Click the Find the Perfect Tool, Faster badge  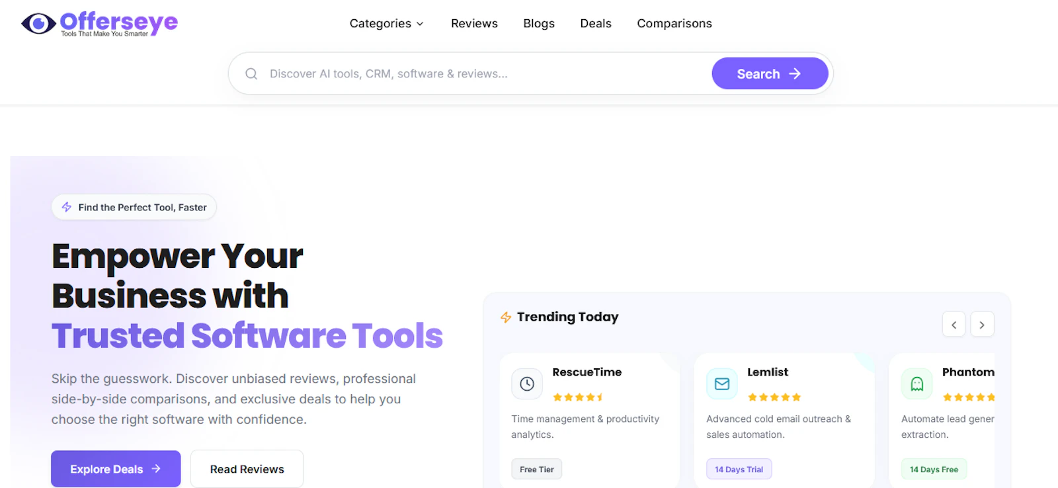134,207
